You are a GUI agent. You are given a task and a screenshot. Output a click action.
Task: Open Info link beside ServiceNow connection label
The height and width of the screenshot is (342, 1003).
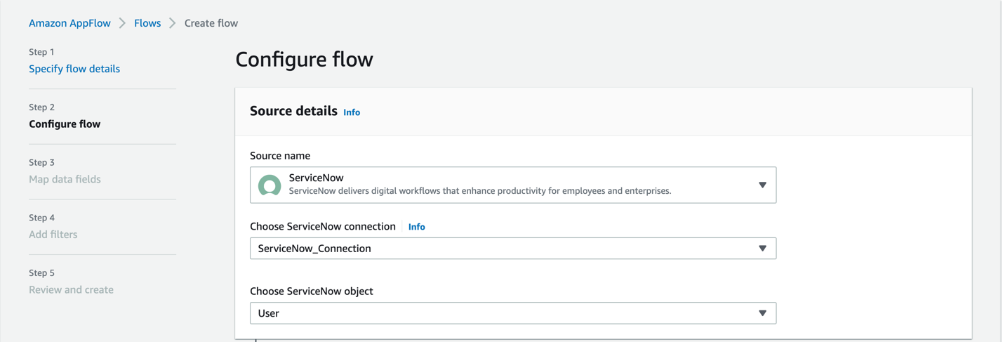(x=416, y=227)
